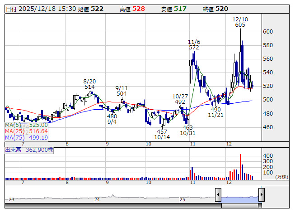295x213 pixels.
Task: Click the MA(25) 516.64 legend entry
Action: (x=26, y=131)
